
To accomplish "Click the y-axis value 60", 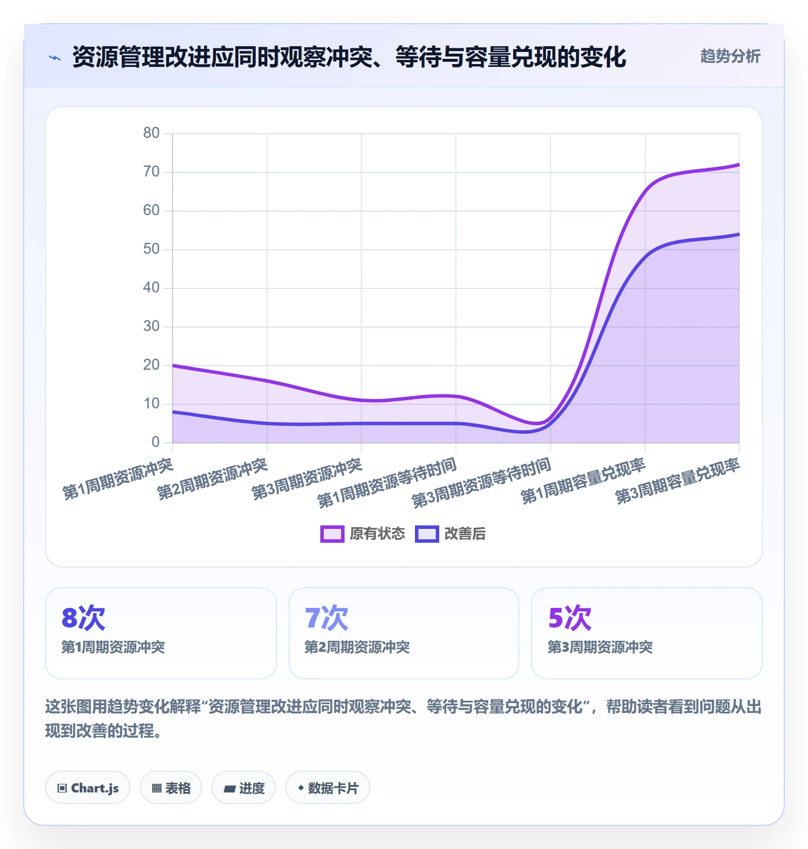I will click(151, 211).
